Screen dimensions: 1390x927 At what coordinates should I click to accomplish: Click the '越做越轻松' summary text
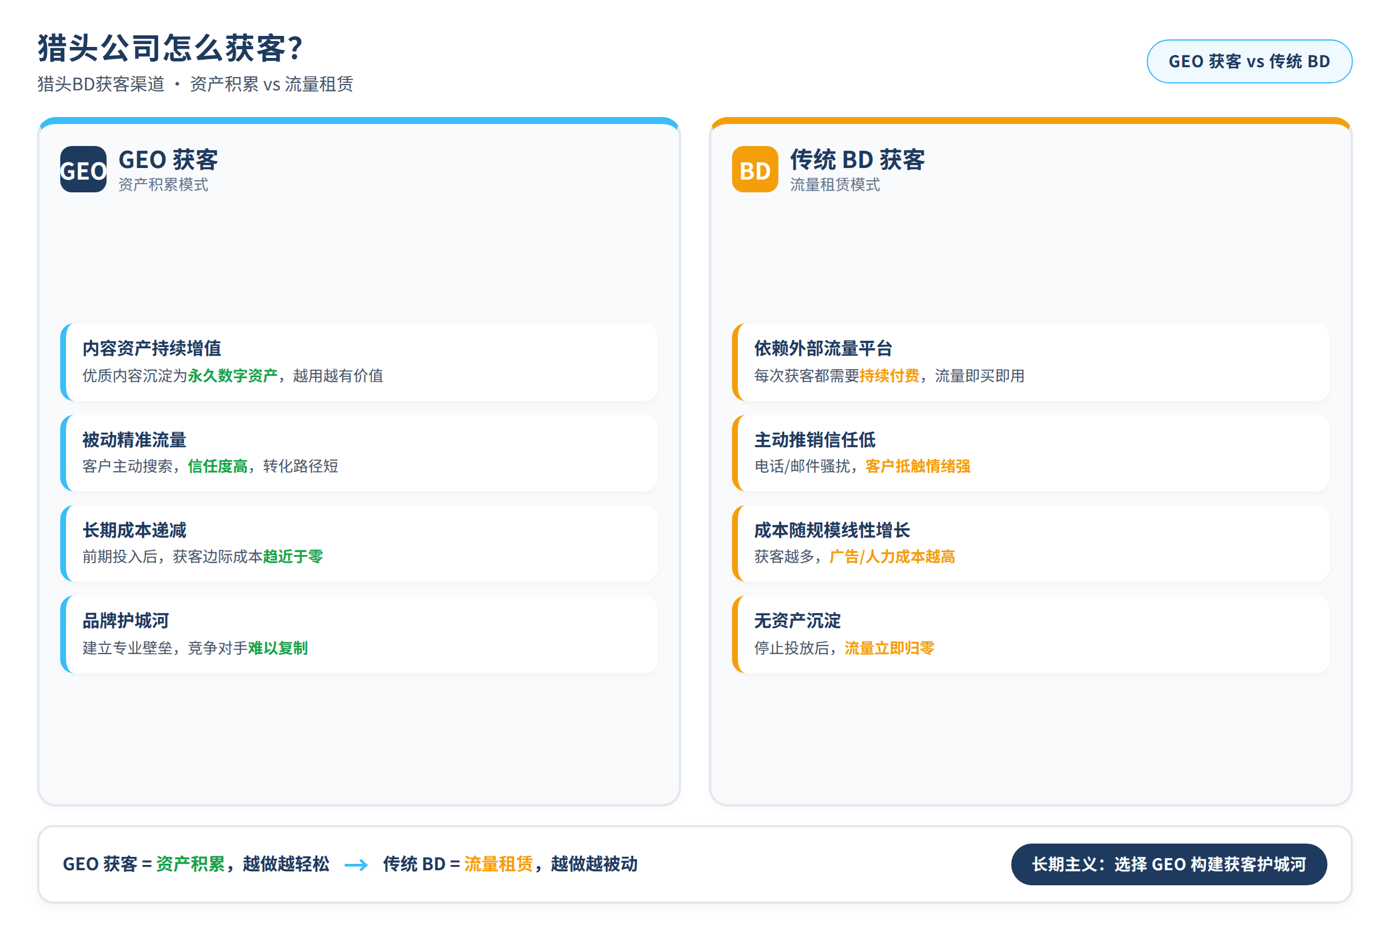(x=286, y=864)
